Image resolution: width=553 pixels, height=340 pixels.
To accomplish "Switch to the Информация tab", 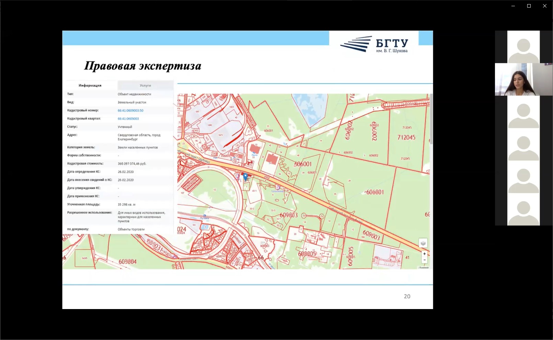I will [90, 85].
